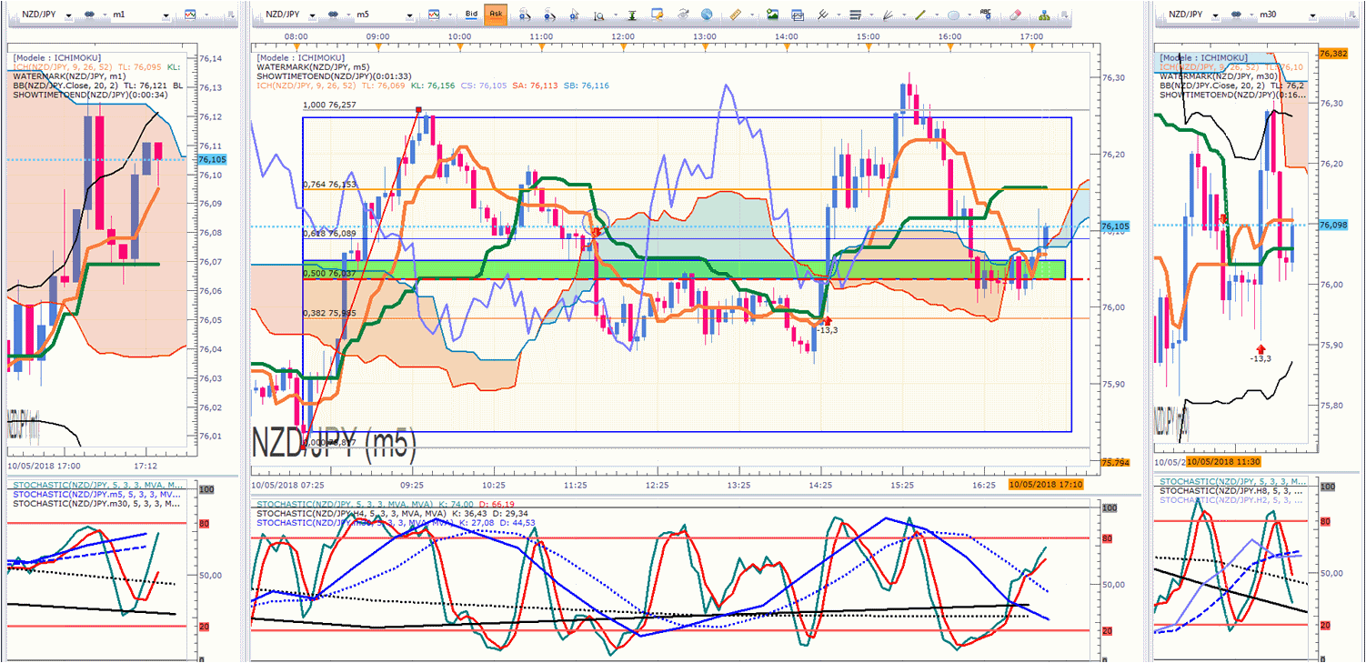Select the horizontal lines Fibonacci tool
This screenshot has width=1366, height=663.
tap(855, 15)
